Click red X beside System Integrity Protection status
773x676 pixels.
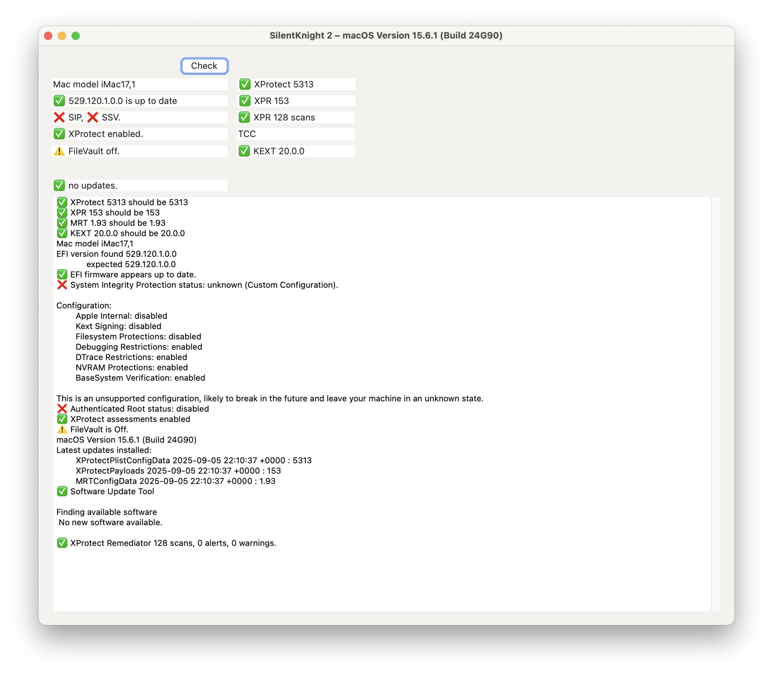pyautogui.click(x=62, y=285)
